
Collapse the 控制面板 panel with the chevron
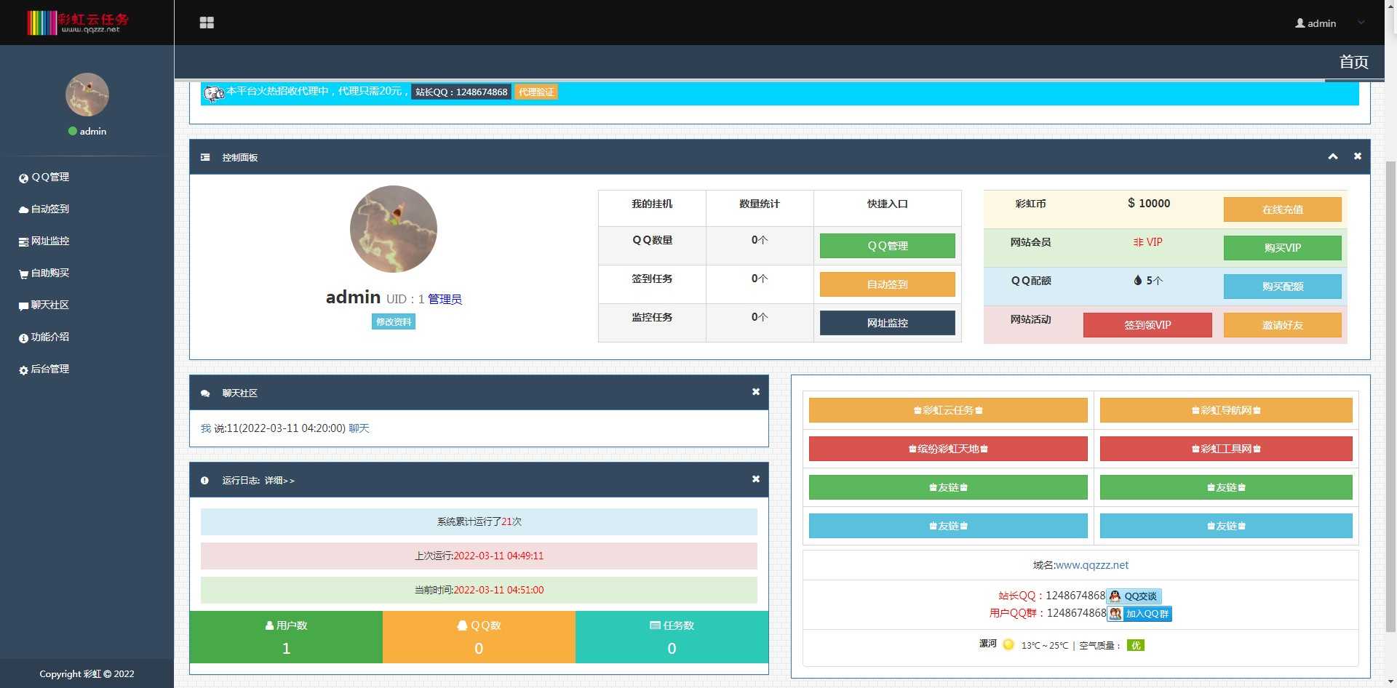[x=1333, y=156]
